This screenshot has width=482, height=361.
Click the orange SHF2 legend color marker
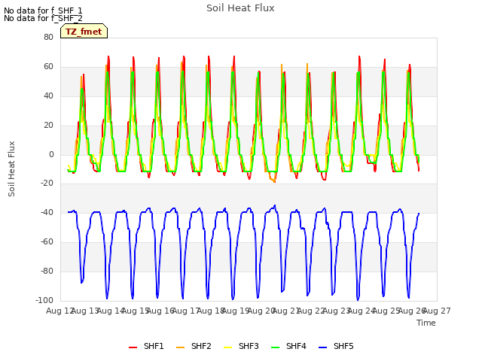click(180, 347)
